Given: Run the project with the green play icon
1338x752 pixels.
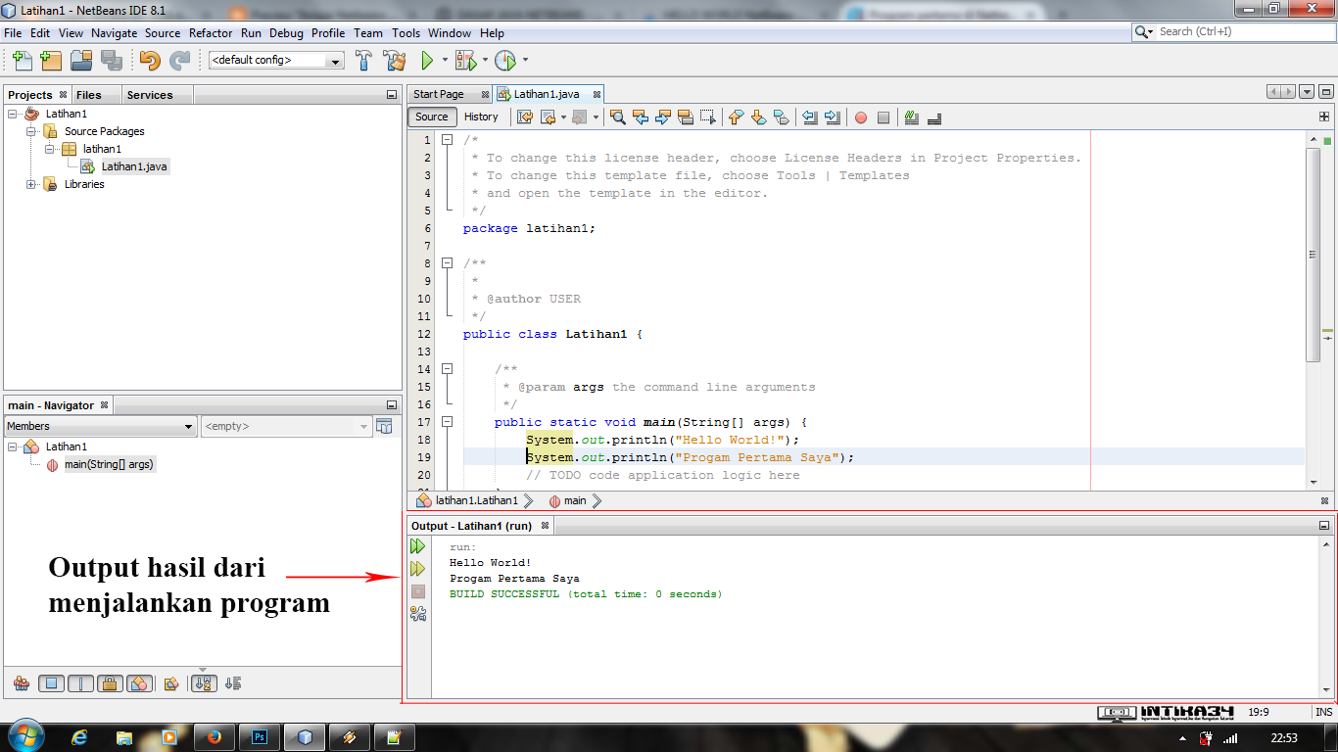Looking at the screenshot, I should click(427, 61).
